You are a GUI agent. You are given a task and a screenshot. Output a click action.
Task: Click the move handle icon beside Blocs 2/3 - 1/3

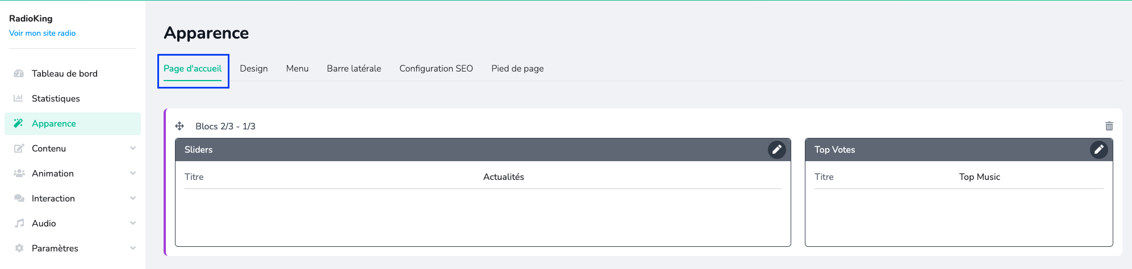click(179, 126)
